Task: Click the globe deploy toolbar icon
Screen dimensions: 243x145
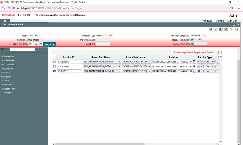Action: tap(237, 29)
